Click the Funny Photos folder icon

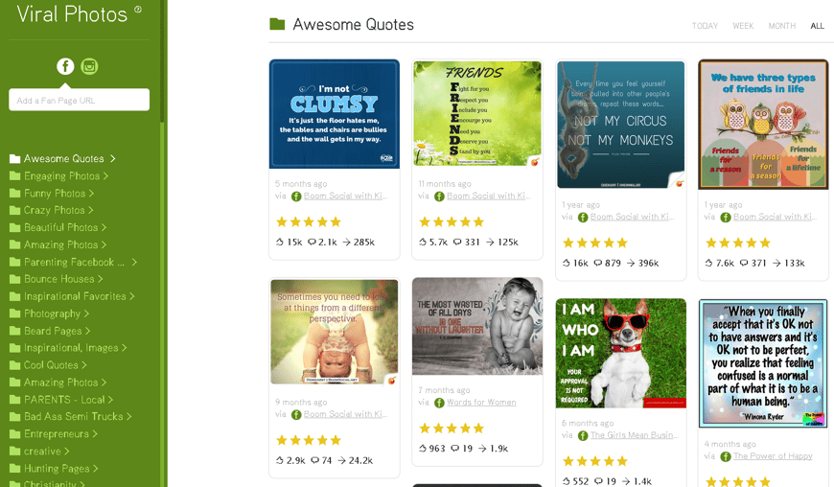point(15,193)
